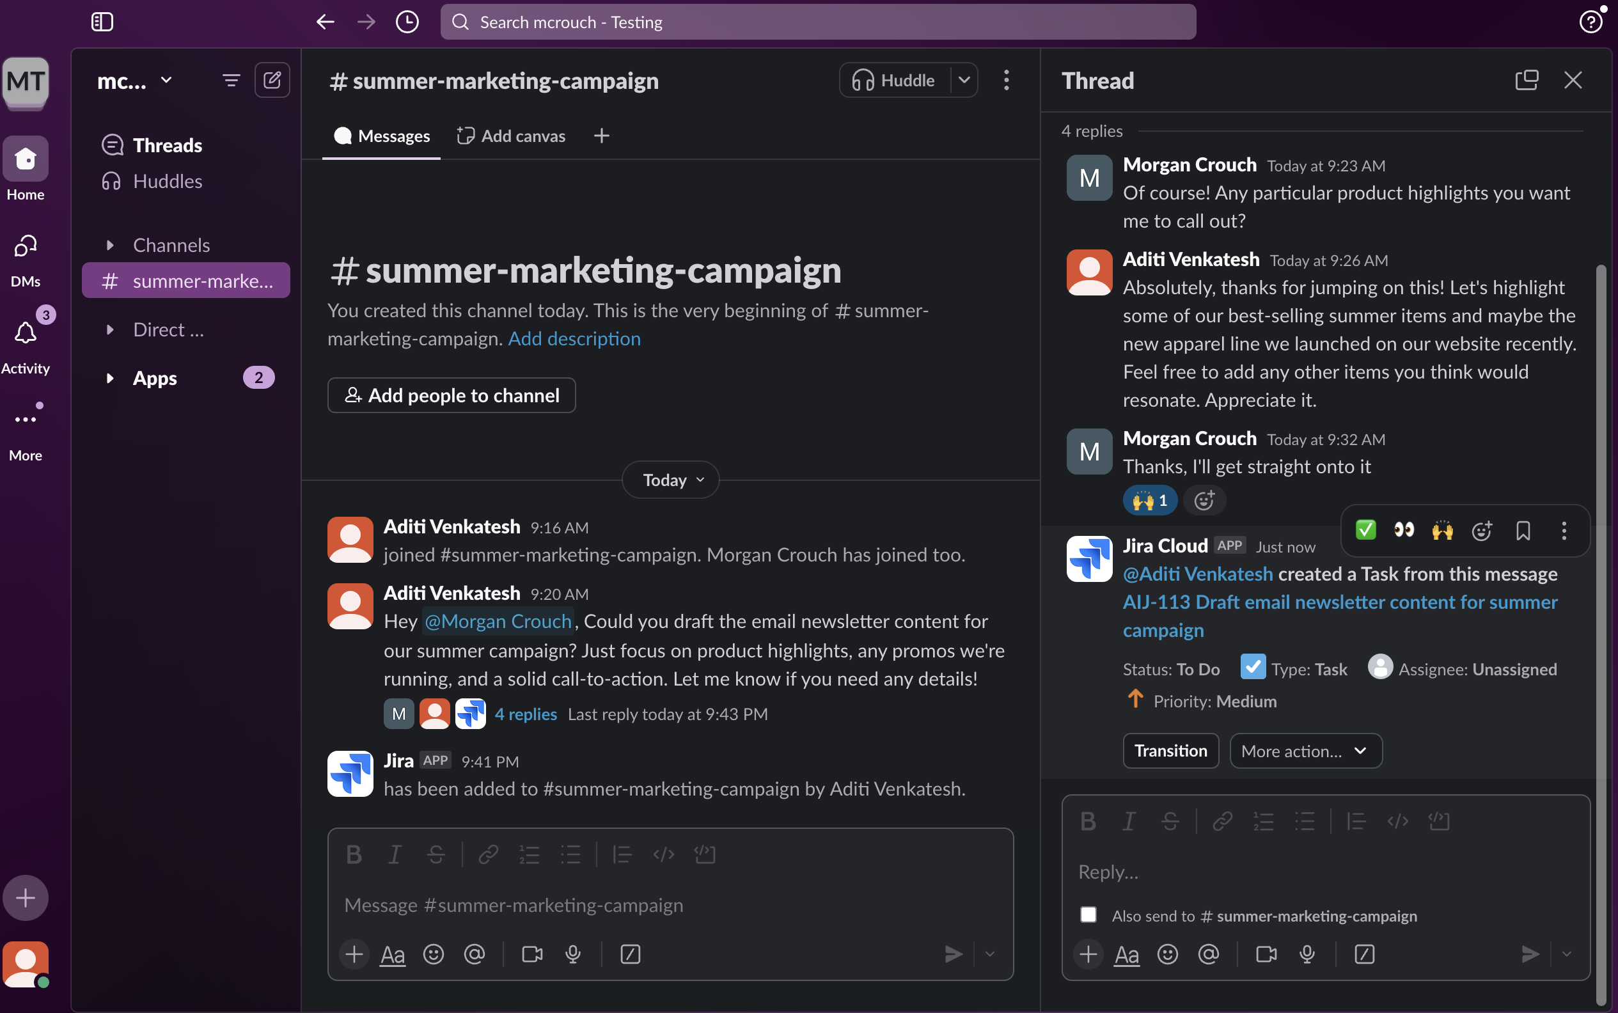Open the AIJ-113 Draft email newsletter link
This screenshot has height=1013, width=1618.
pyautogui.click(x=1340, y=616)
